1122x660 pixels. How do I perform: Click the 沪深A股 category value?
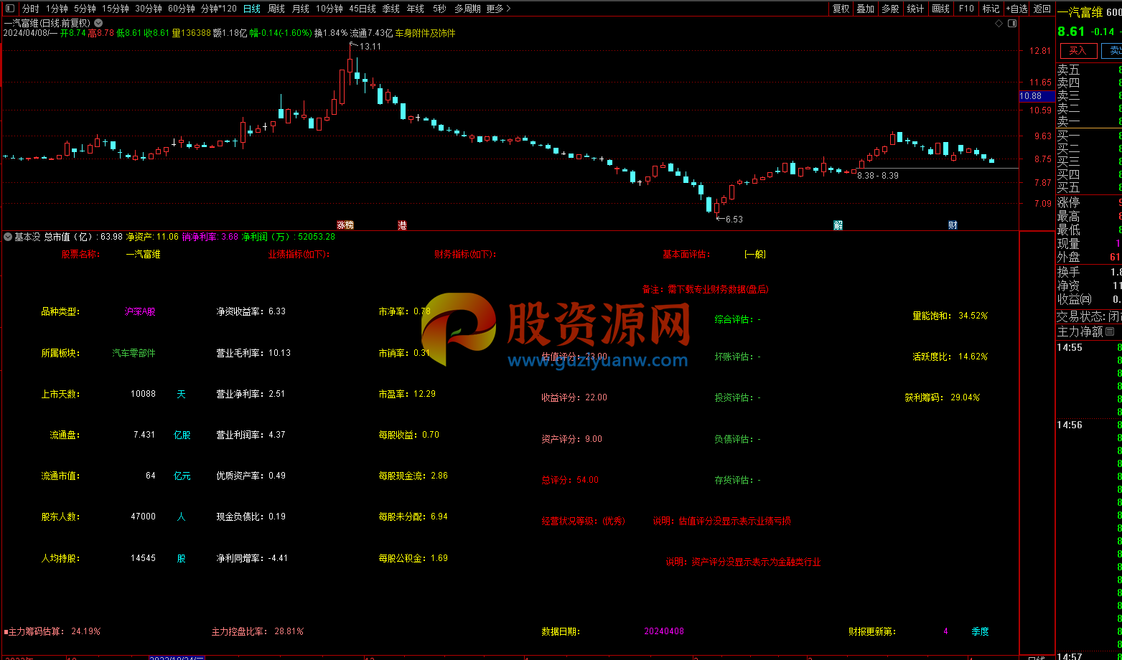click(139, 312)
